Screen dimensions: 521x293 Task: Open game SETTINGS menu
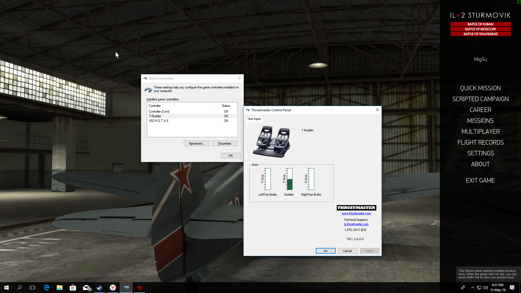click(480, 153)
